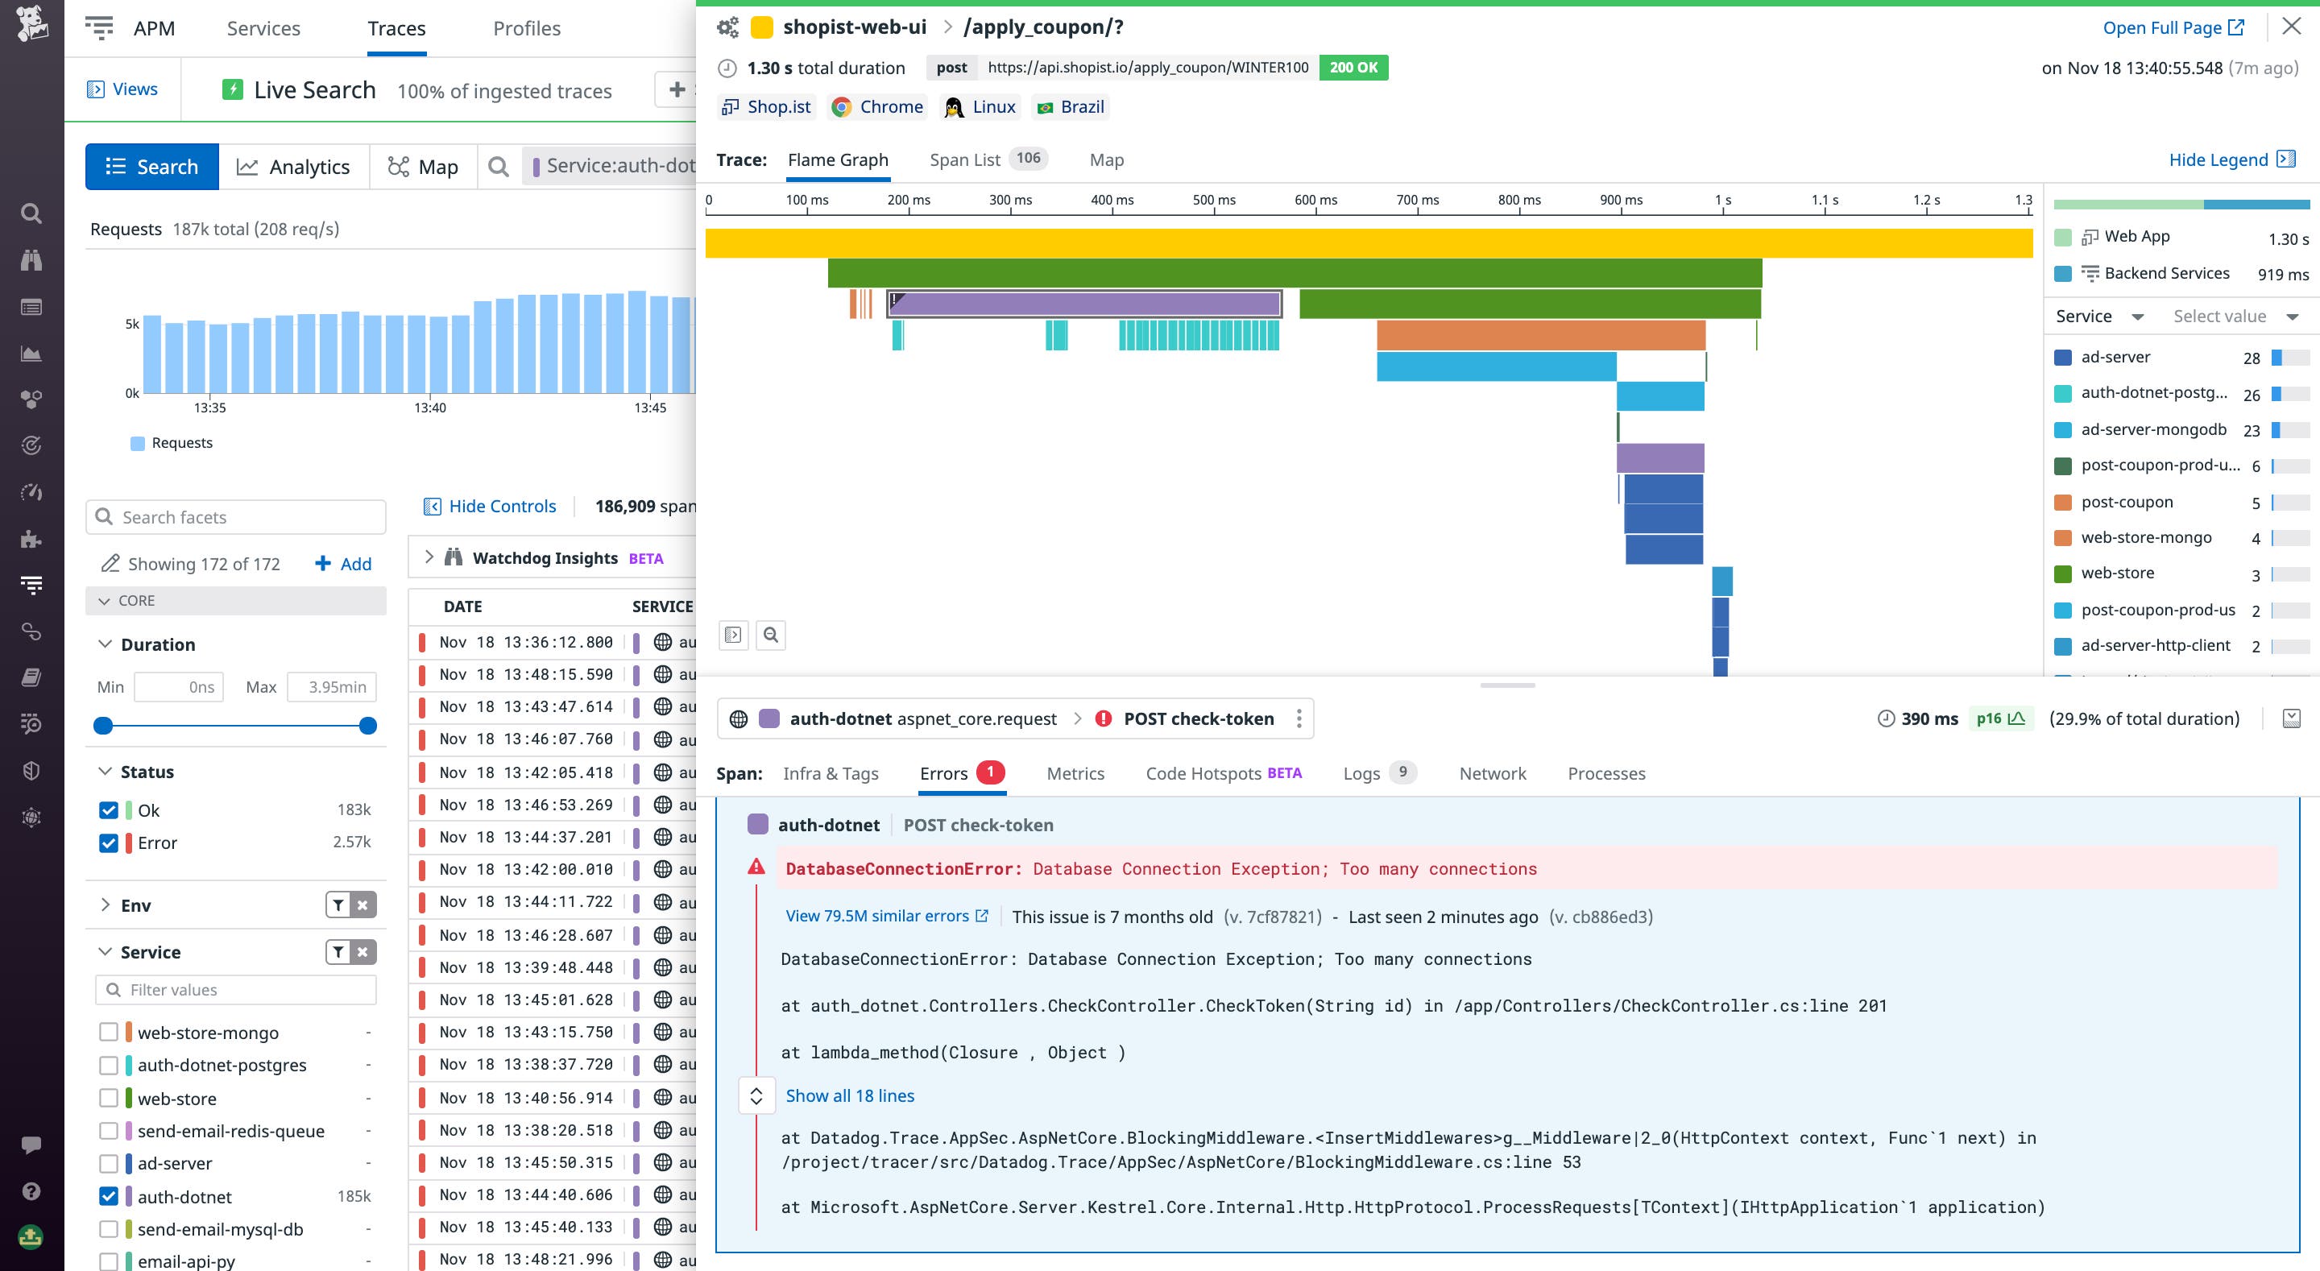
Task: Open span options via the three-dot icon
Action: (x=1299, y=718)
